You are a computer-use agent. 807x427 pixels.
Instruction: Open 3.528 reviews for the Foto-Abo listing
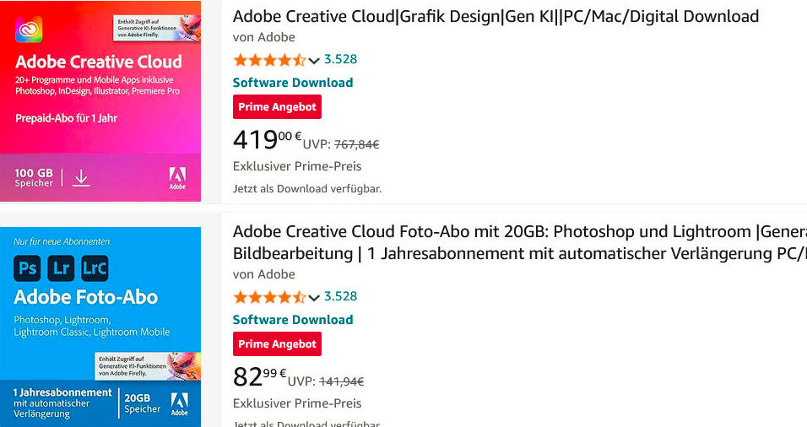tap(341, 296)
